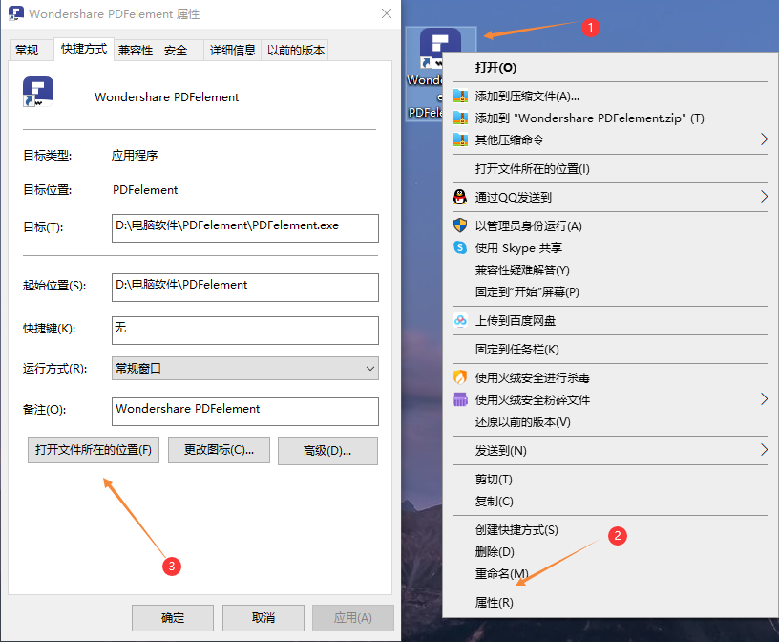Click the Huorong file shredder icon
Image resolution: width=779 pixels, height=642 pixels.
460,399
